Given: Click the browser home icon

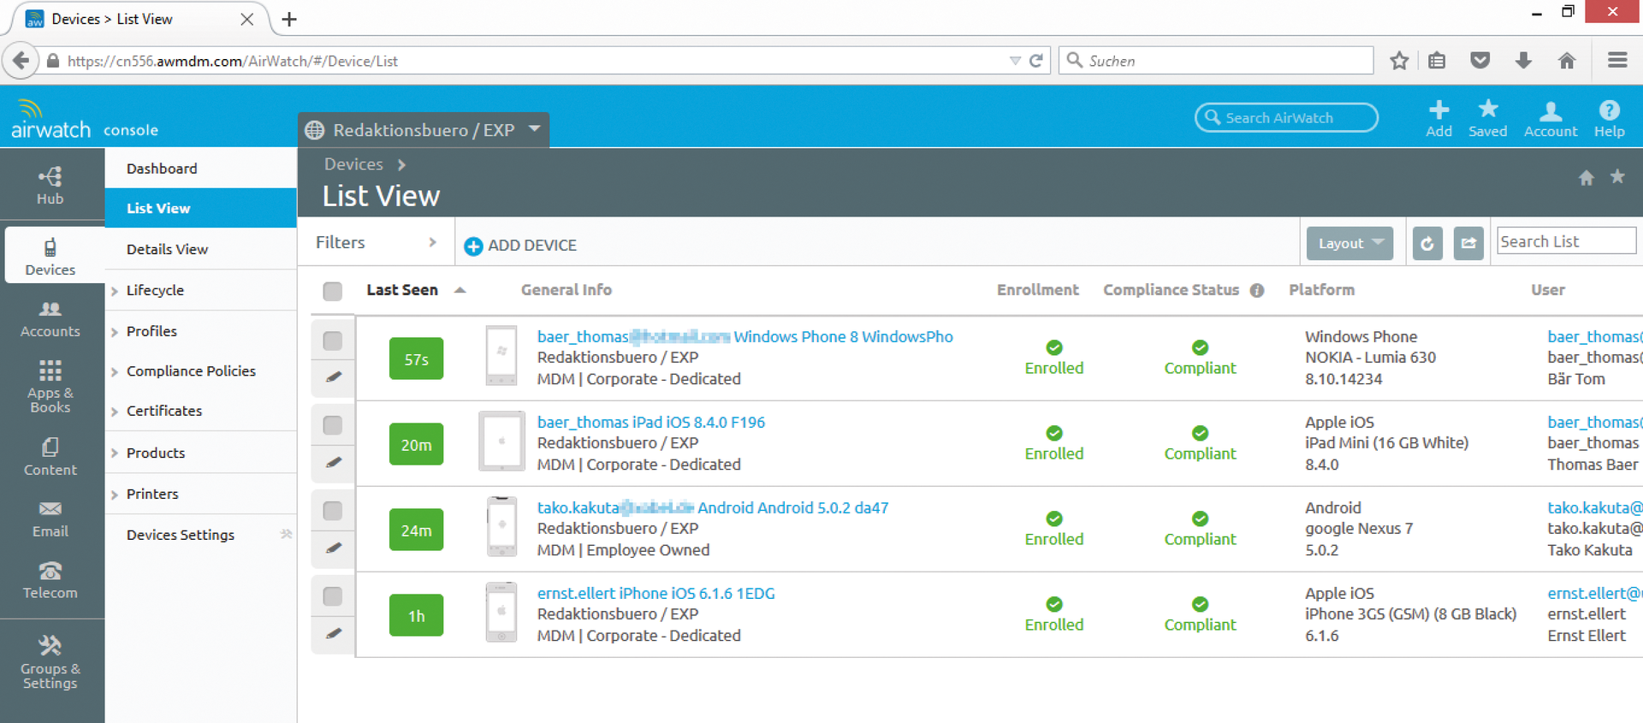Looking at the screenshot, I should [x=1567, y=61].
